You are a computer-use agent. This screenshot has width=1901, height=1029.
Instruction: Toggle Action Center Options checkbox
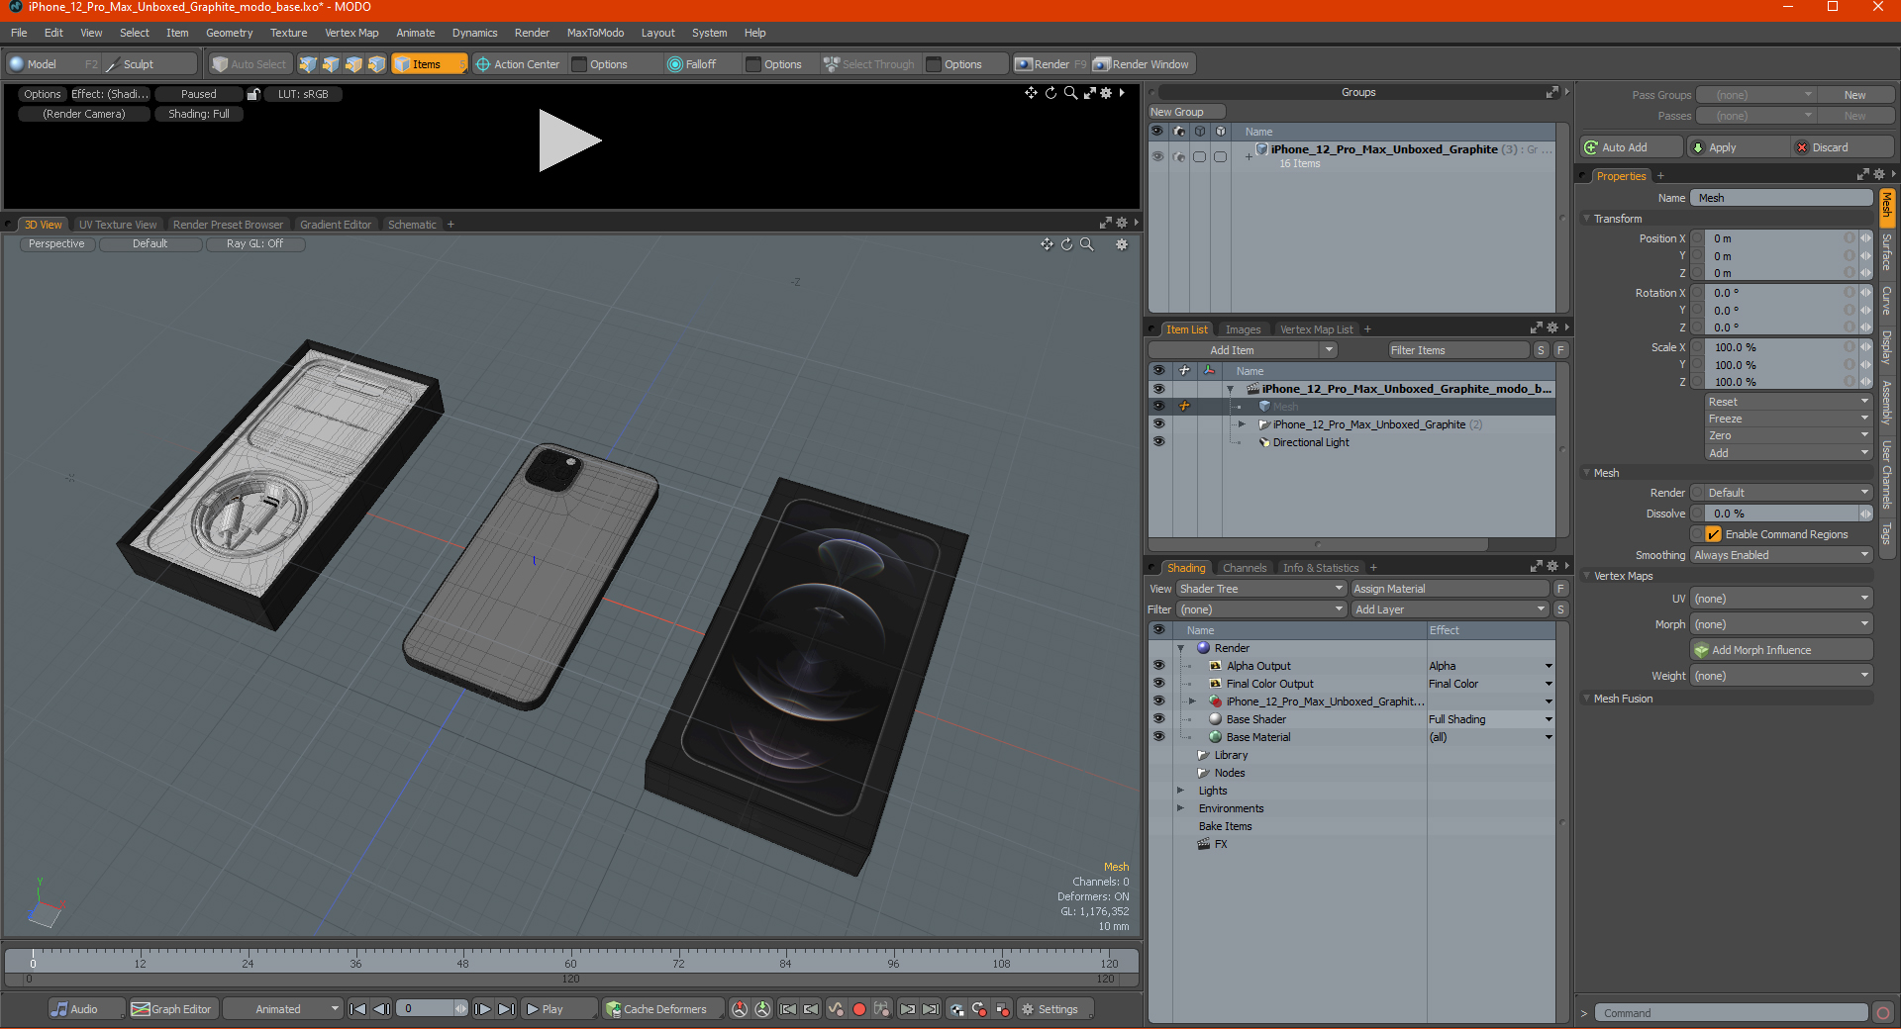(x=580, y=64)
